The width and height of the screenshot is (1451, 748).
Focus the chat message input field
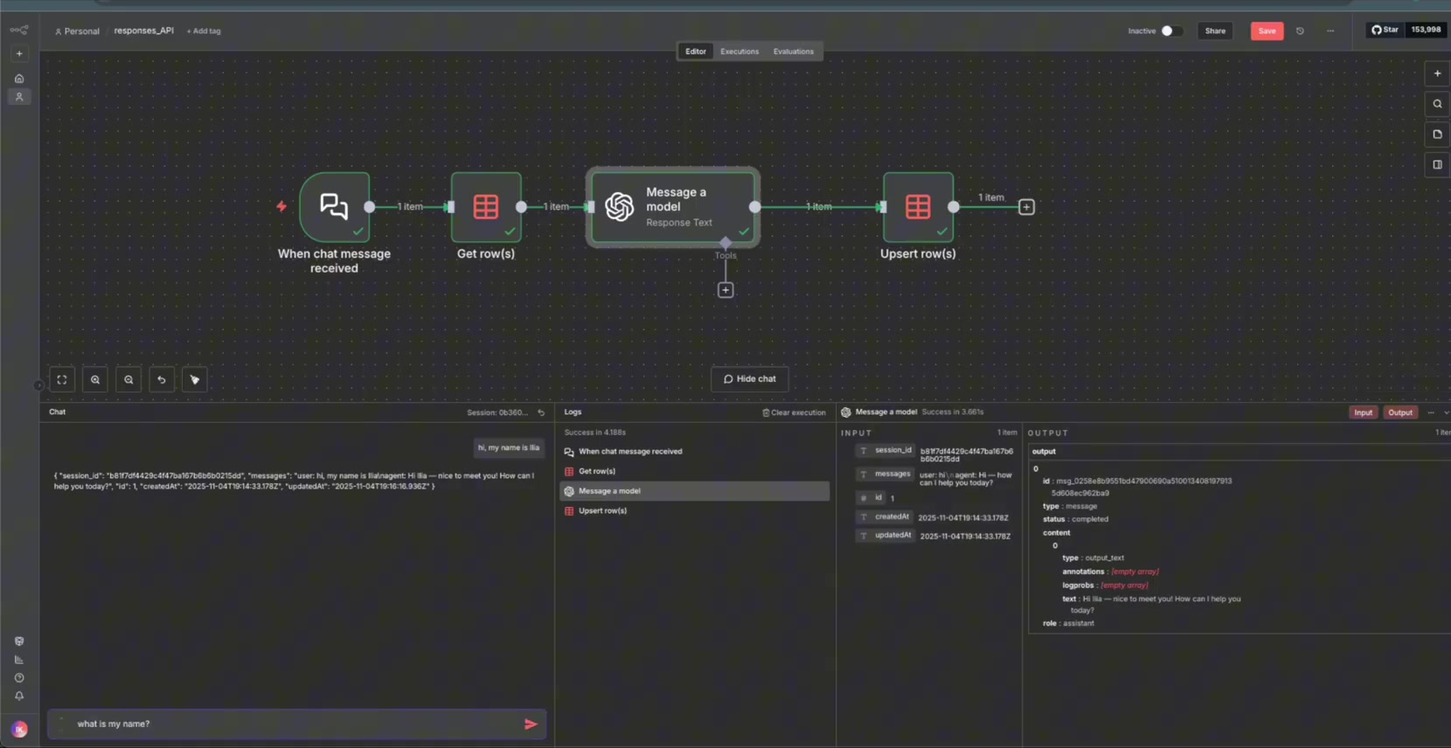(x=296, y=724)
